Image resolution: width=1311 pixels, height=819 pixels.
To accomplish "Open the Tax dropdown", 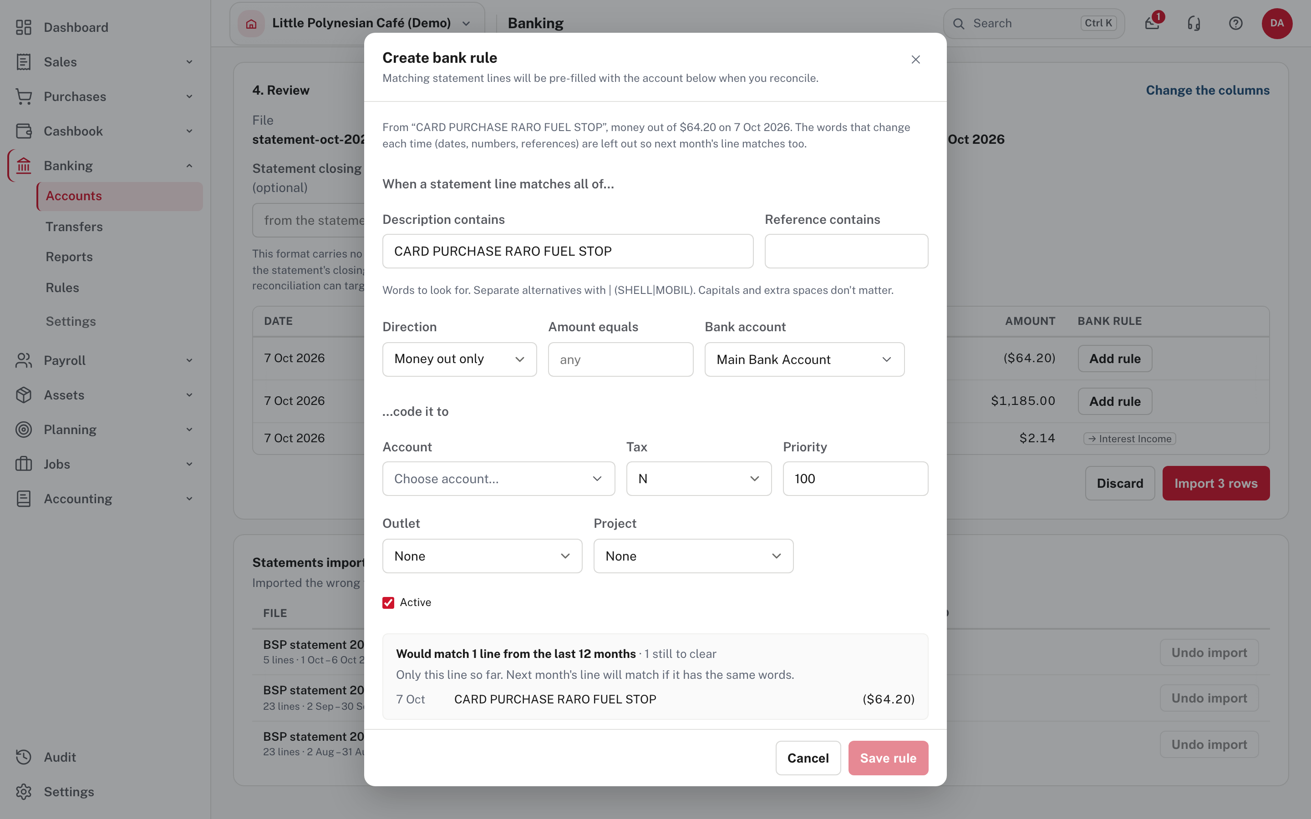I will pyautogui.click(x=699, y=479).
